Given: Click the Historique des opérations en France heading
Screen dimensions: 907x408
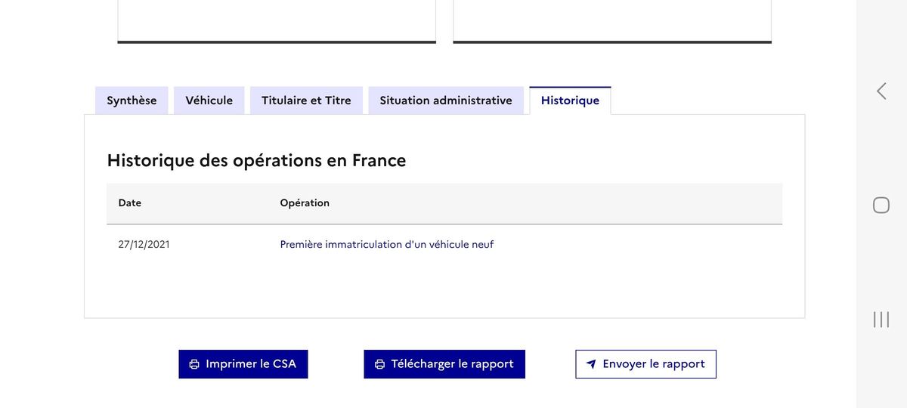Looking at the screenshot, I should coord(257,160).
